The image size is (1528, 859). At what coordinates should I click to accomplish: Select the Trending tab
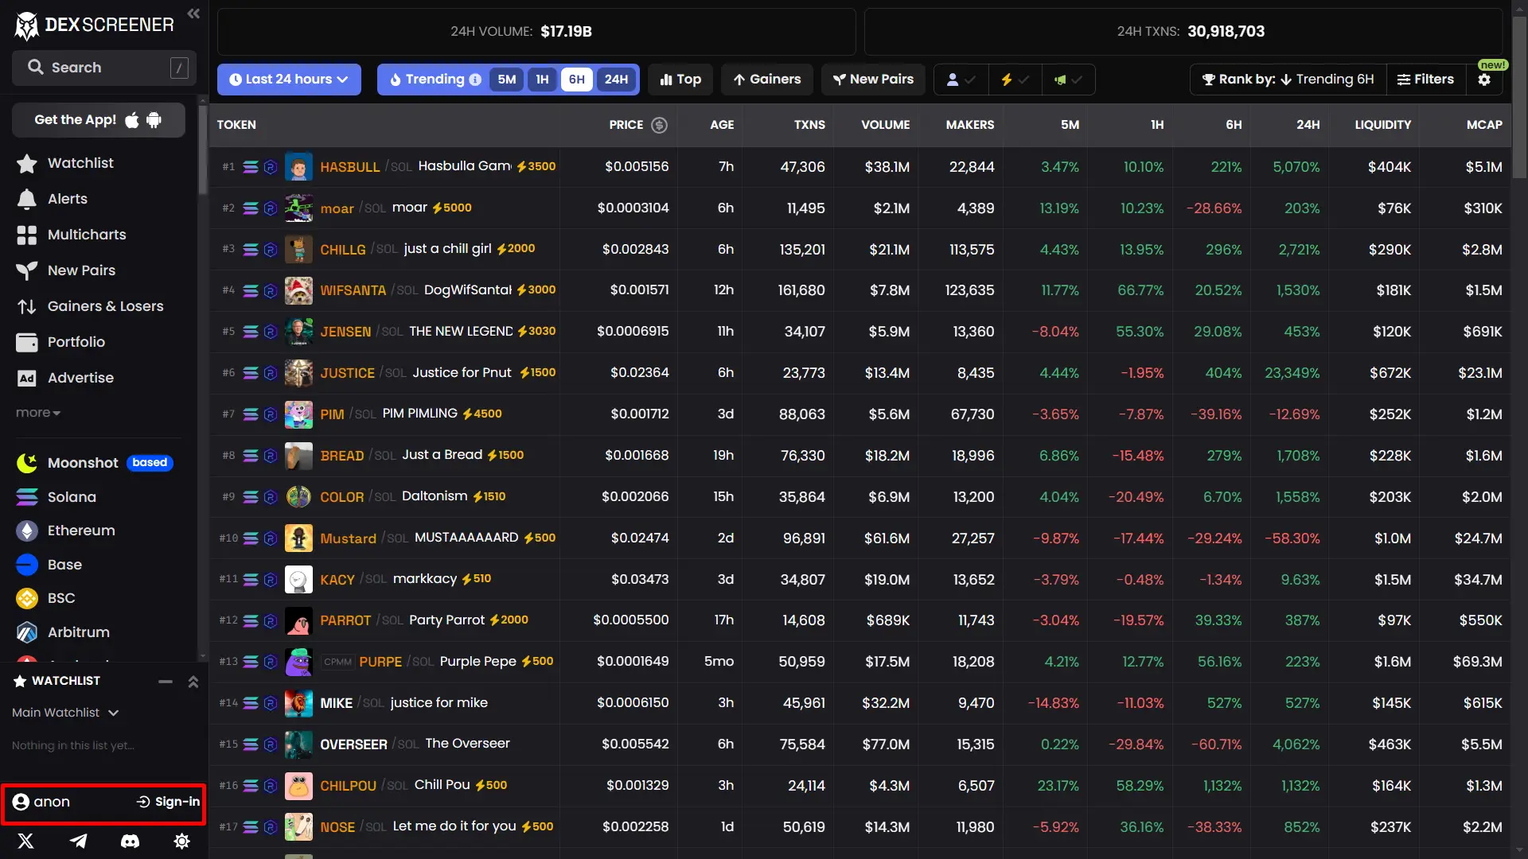(435, 80)
